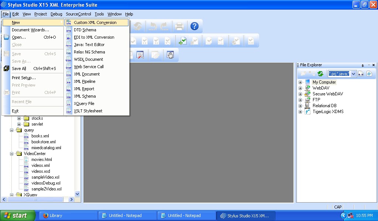
Task: Click the Print toolbar printer icon
Action: click(179, 26)
